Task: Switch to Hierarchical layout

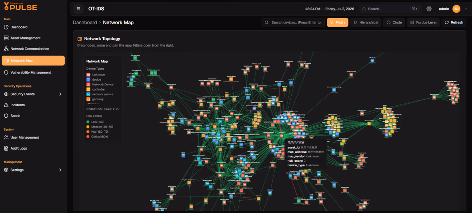Action: point(366,22)
